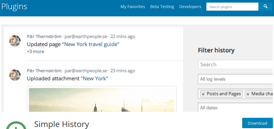
Task: Click the Posts and Pages tag label
Action: 224,94
